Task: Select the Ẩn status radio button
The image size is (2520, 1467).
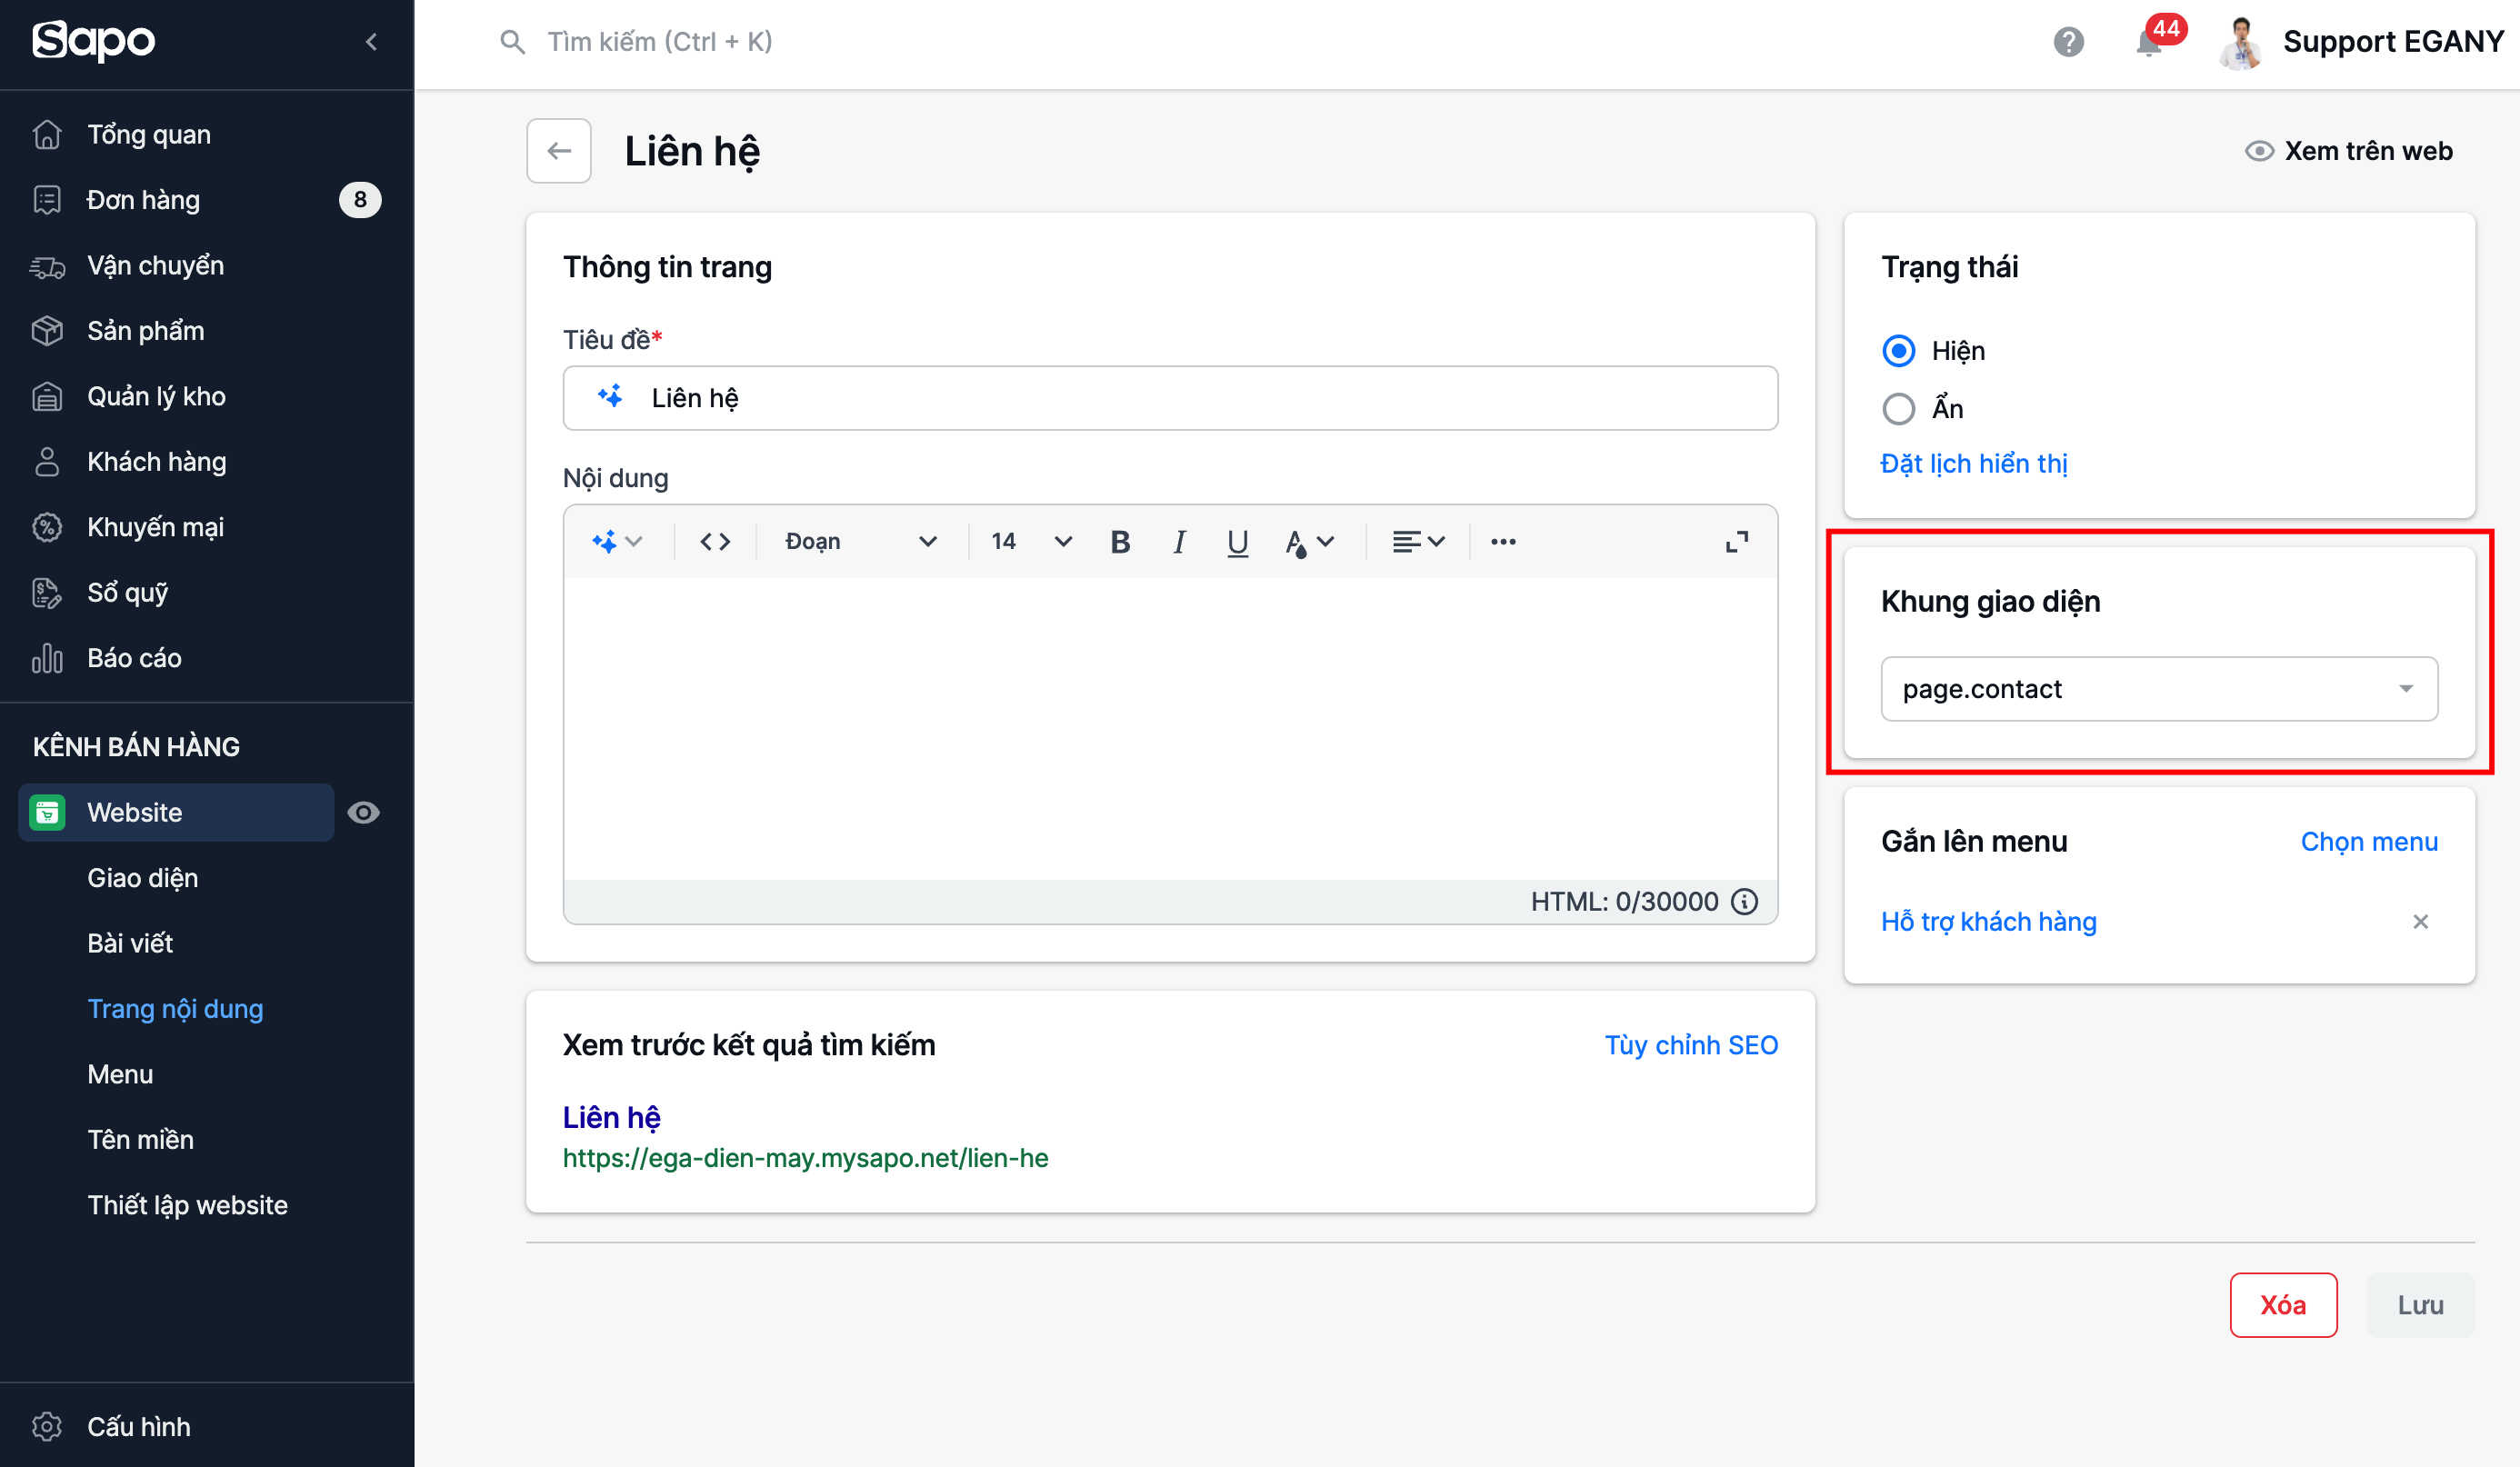Action: (x=1898, y=409)
